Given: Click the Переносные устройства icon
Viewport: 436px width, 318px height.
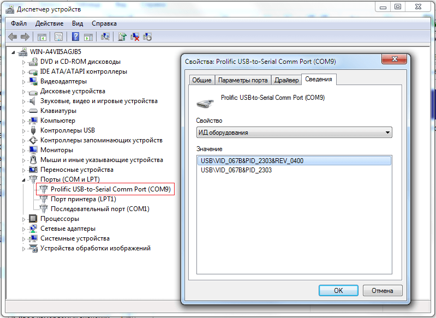Looking at the screenshot, I should 33,170.
